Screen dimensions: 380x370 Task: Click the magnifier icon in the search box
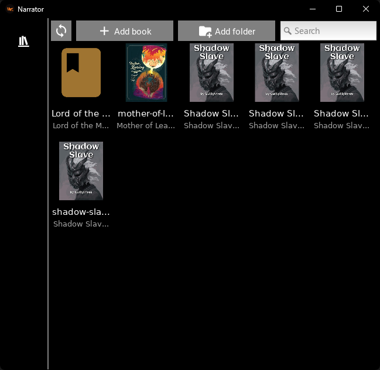click(287, 31)
